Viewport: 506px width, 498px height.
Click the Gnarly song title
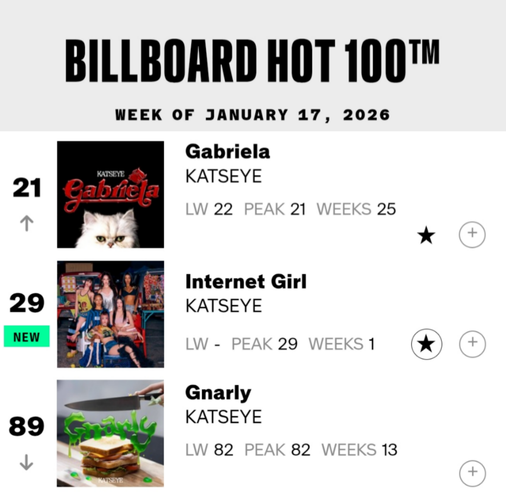click(x=218, y=393)
